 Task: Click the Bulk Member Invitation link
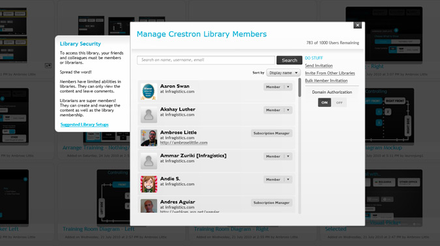coord(326,81)
